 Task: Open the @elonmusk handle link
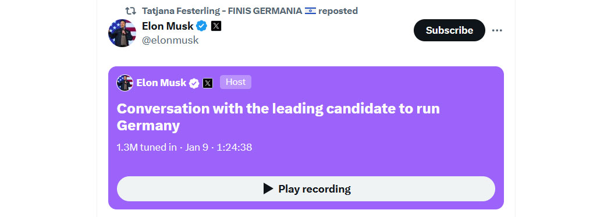click(170, 40)
